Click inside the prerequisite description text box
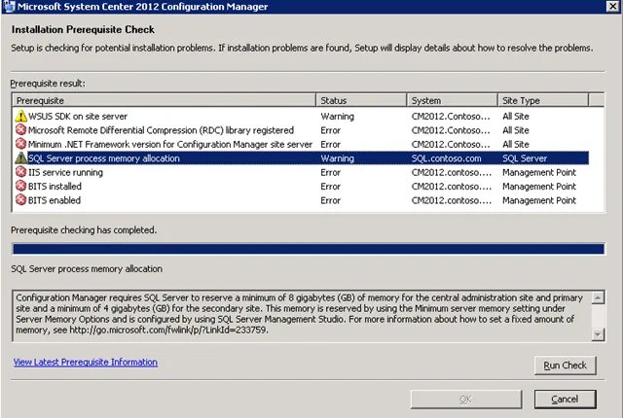623x418 pixels. click(302, 315)
